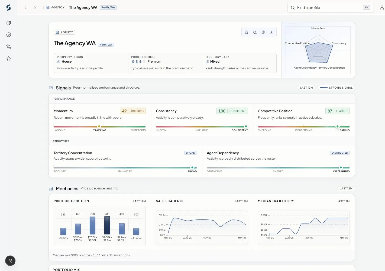Star this agency profile

[x=246, y=32]
